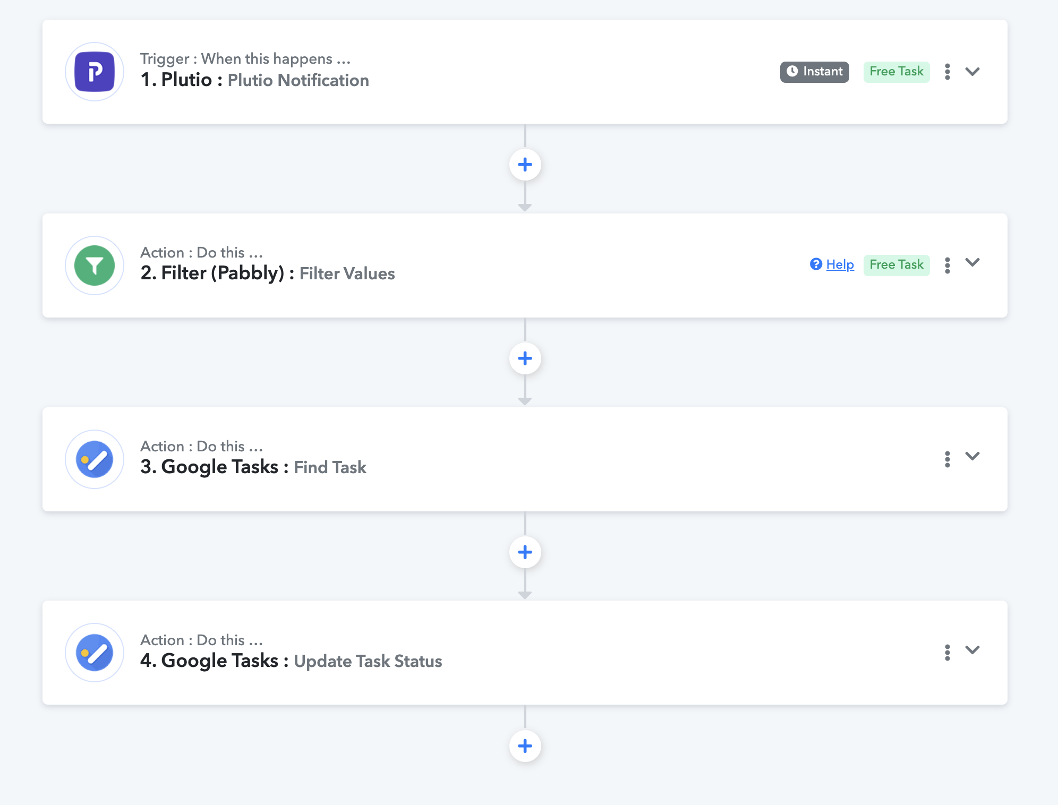Add step between Find Task and Update Status
Viewport: 1058px width, 805px height.
525,552
